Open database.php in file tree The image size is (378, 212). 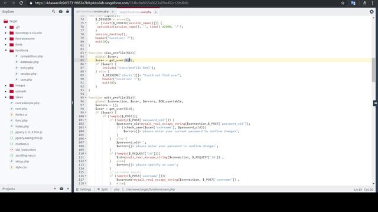point(30,62)
